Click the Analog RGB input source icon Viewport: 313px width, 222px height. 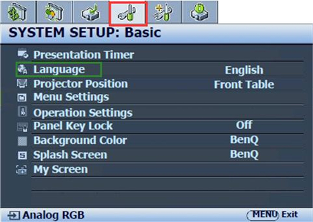(14, 216)
